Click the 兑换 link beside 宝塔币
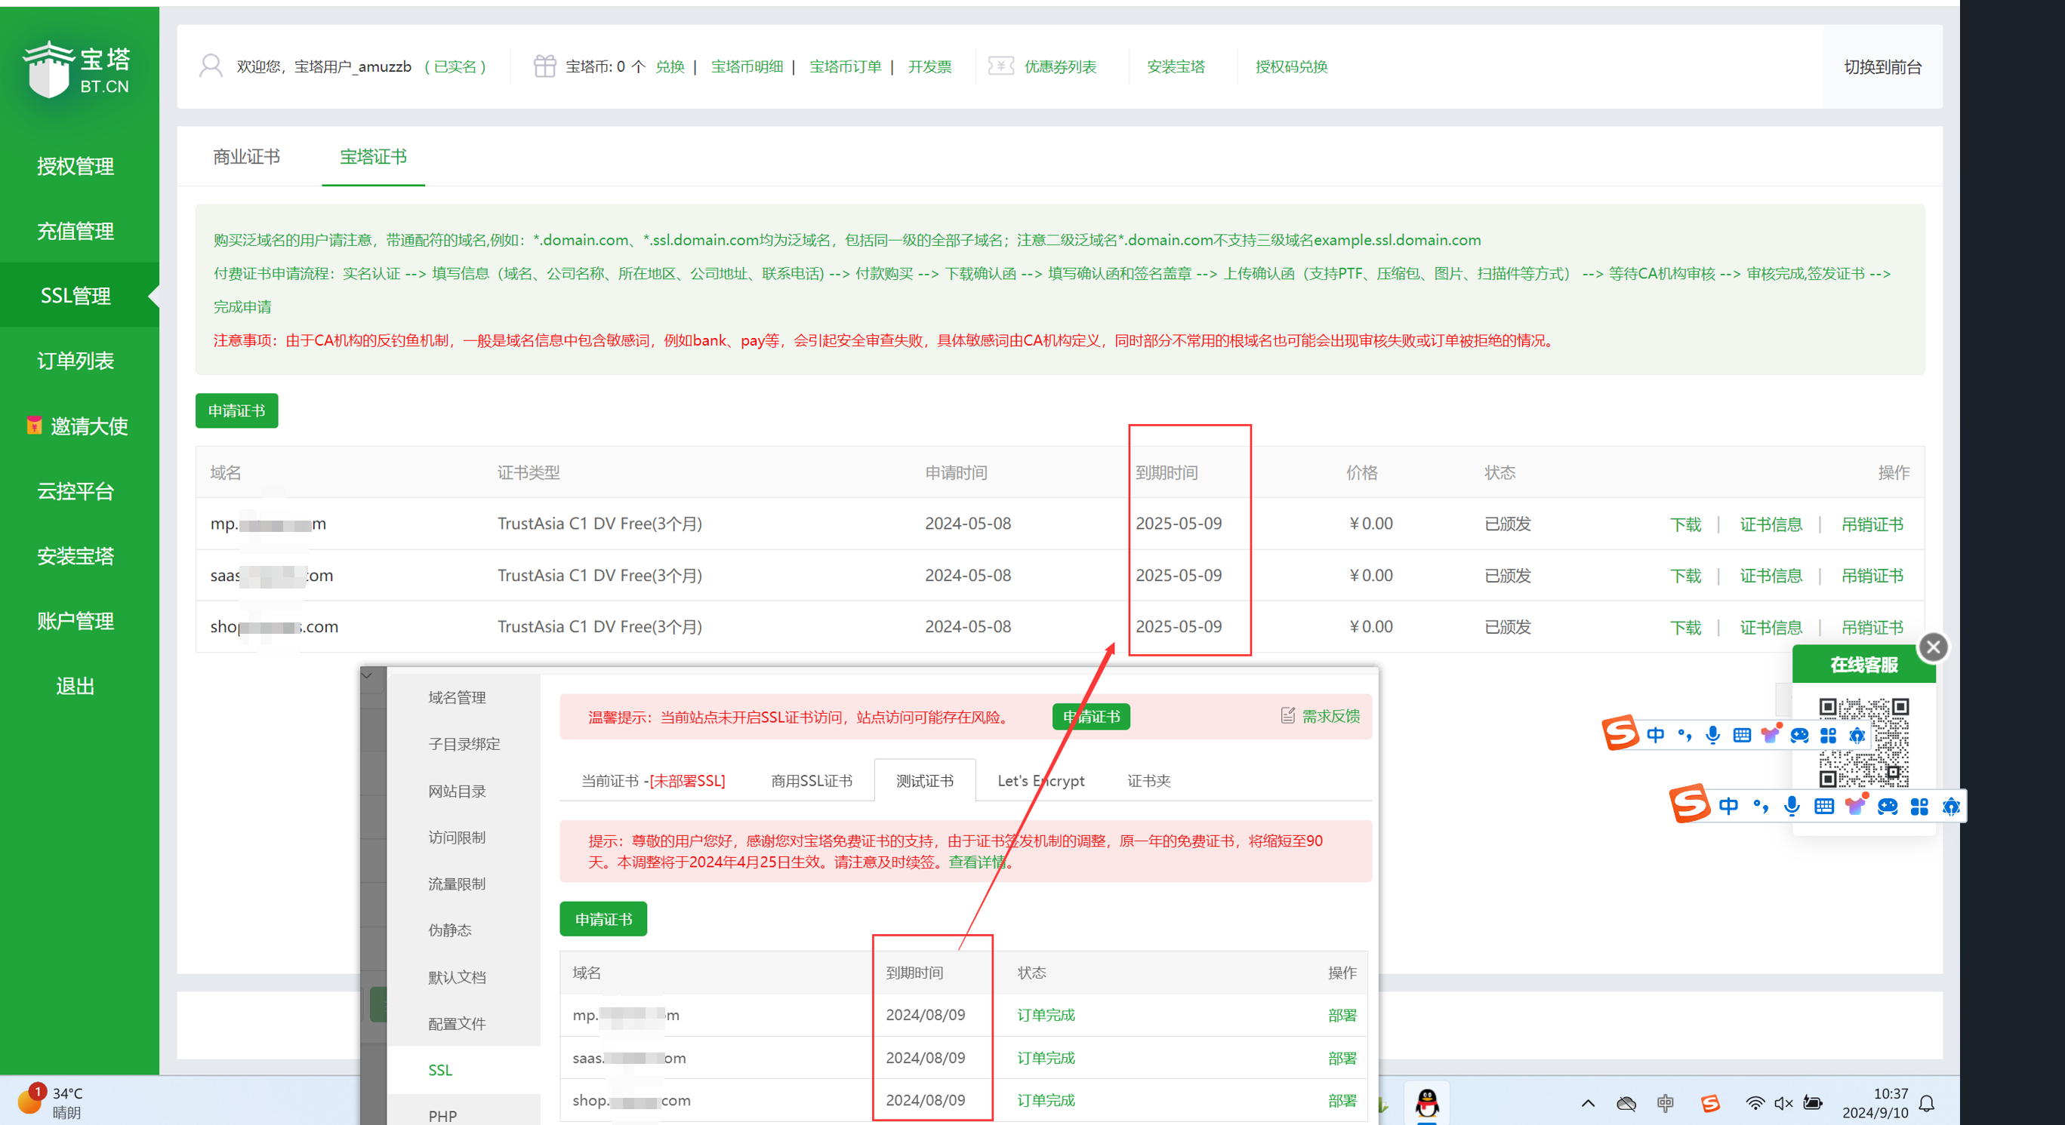Image resolution: width=2065 pixels, height=1125 pixels. 670,66
